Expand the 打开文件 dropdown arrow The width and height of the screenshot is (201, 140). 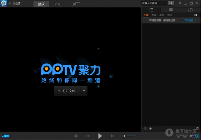pos(84,91)
